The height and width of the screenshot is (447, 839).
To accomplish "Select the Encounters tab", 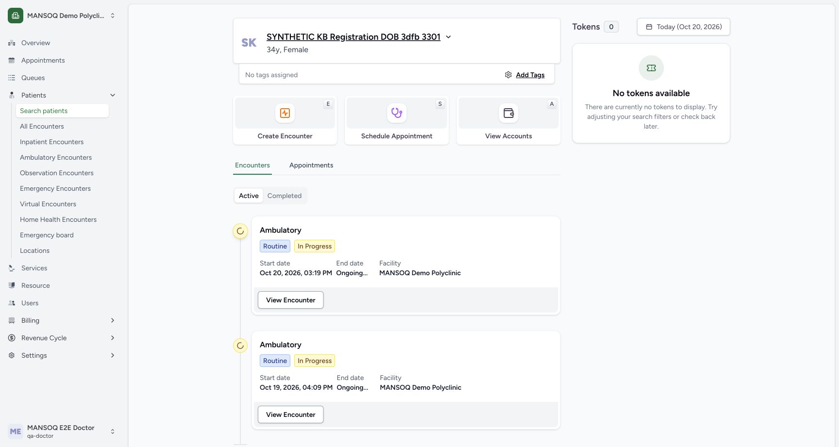I will (252, 165).
